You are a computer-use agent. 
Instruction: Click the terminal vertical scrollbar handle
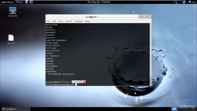pyautogui.click(x=151, y=81)
